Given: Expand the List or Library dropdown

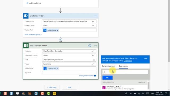Looking at the screenshot, I should (x=93, y=26).
